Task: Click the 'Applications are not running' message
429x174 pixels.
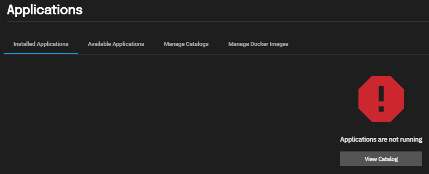Action: 381,140
